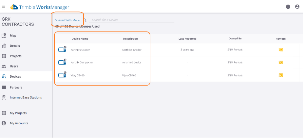Click the GRK CONTRACTORS account name
This screenshot has height=138, width=303.
[18, 22]
